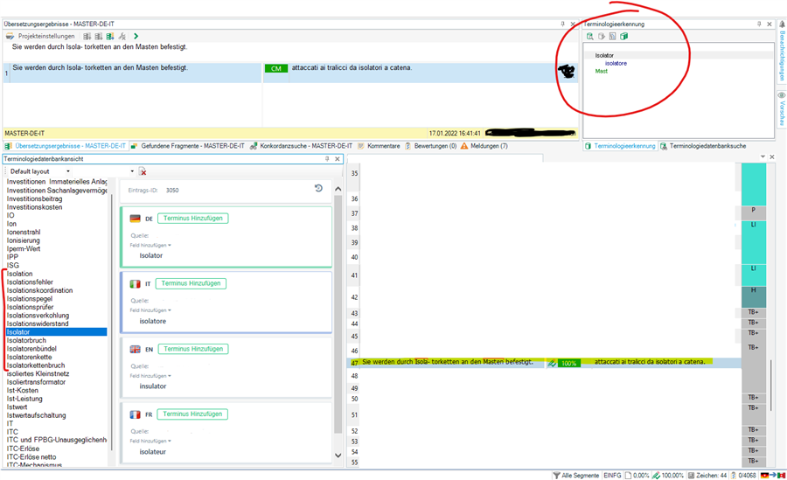
Task: Click the German flag in the DE card
Action: click(135, 219)
